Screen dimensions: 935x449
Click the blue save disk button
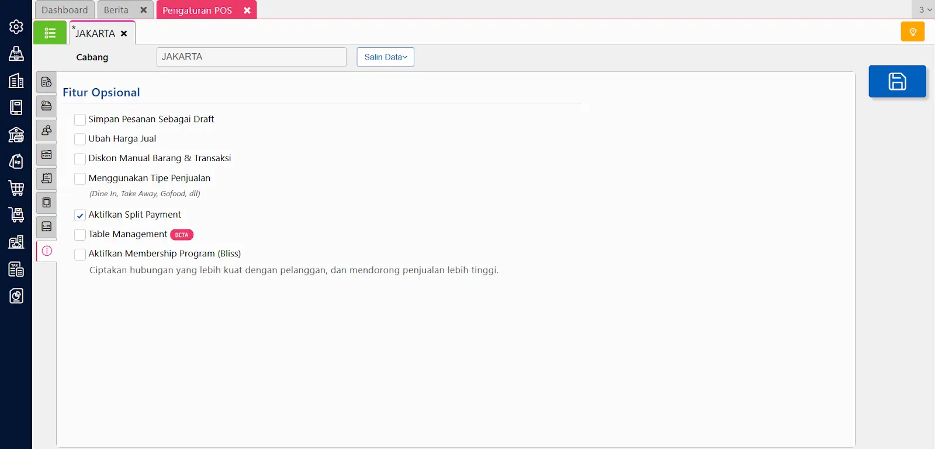point(897,81)
